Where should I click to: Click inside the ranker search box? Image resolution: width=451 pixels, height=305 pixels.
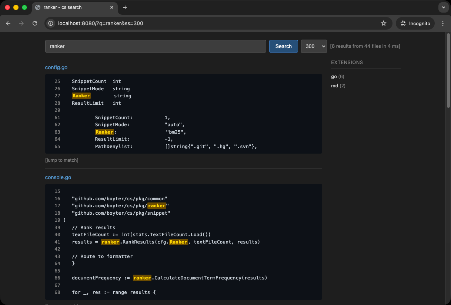pos(156,46)
